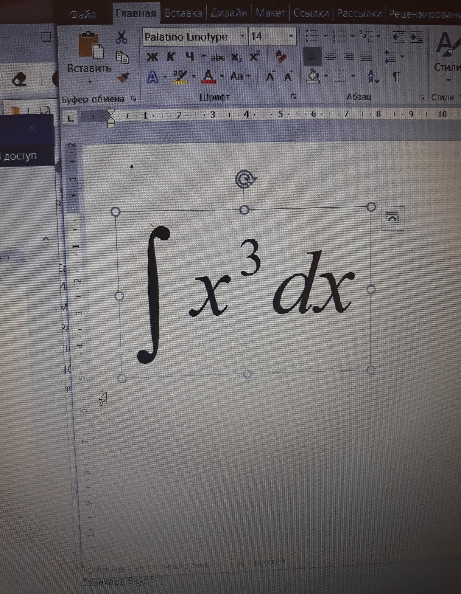
Task: Apply the red font color
Action: (208, 77)
